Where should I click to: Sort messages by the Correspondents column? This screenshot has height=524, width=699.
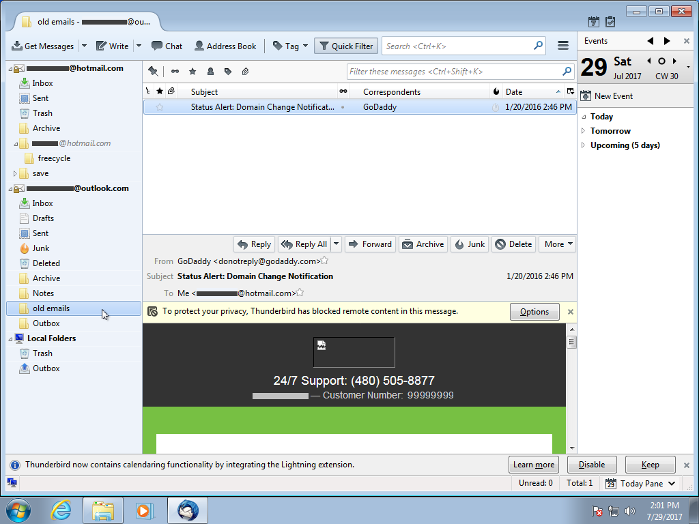(x=391, y=91)
